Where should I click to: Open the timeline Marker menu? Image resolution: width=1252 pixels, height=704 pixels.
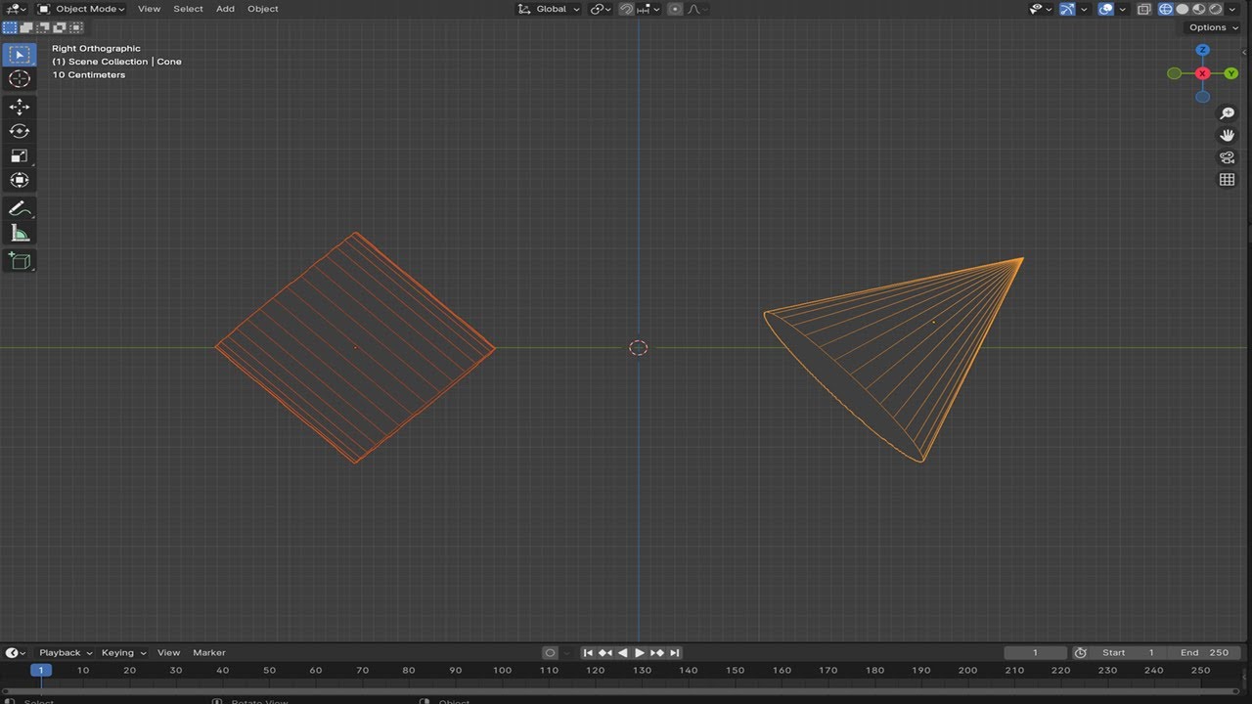click(208, 652)
